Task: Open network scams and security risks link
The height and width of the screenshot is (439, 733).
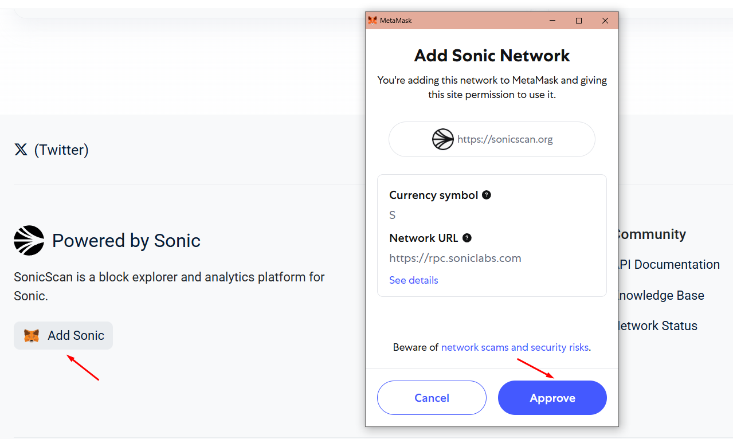Action: tap(515, 347)
